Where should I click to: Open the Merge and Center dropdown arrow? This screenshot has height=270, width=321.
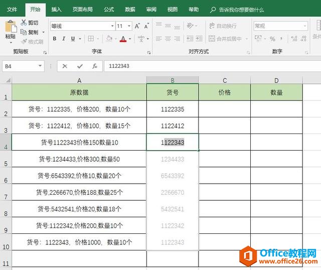(x=247, y=39)
